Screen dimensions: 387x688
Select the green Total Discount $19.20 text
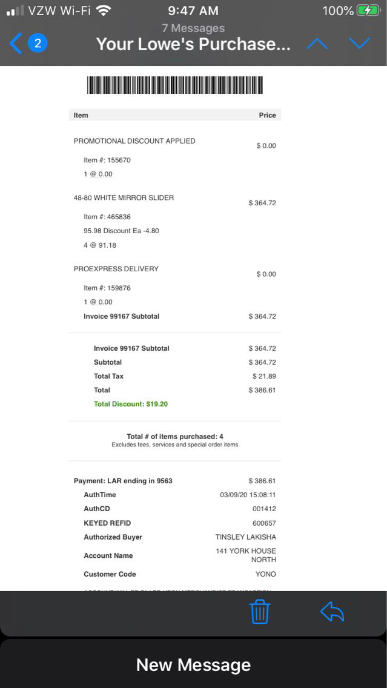(x=131, y=404)
